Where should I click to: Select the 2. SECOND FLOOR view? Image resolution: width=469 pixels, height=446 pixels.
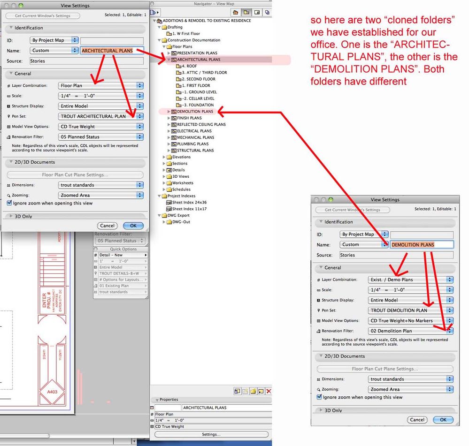(199, 79)
